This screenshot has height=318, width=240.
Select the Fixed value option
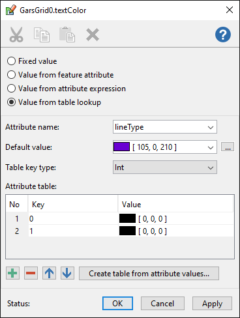(x=32, y=61)
